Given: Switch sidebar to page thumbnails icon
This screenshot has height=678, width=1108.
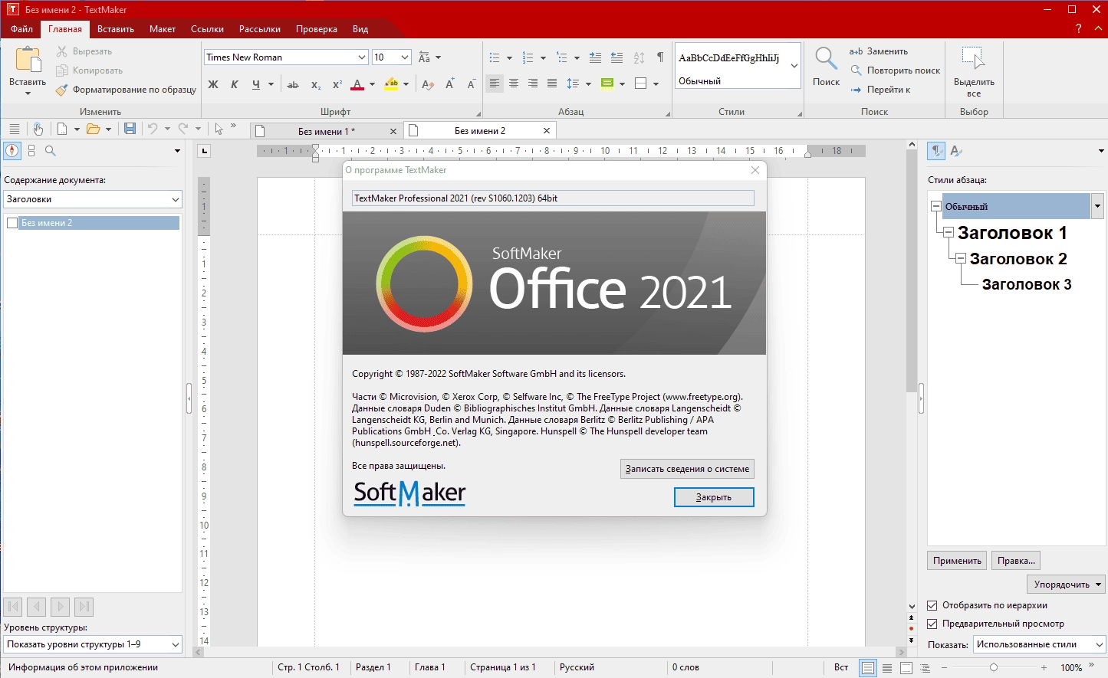Looking at the screenshot, I should point(31,151).
